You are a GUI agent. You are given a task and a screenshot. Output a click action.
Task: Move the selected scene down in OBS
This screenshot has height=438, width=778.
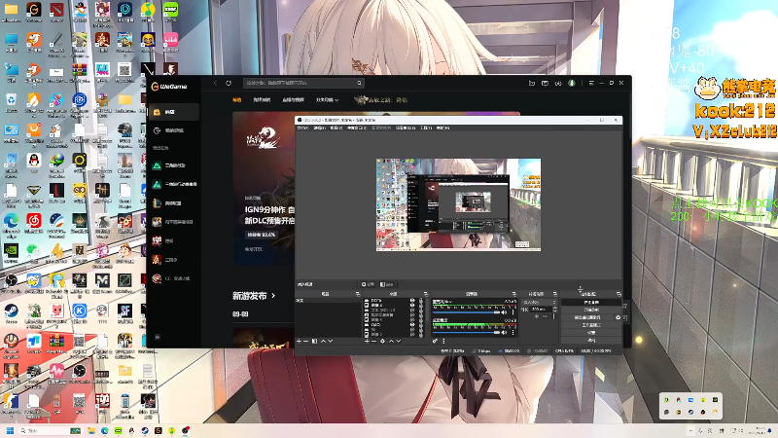click(x=331, y=342)
